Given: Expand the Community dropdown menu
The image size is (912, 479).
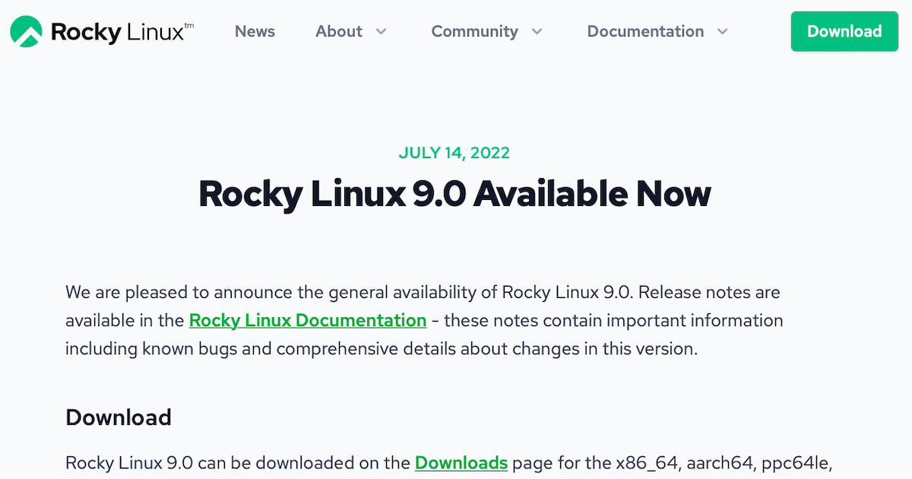Looking at the screenshot, I should pos(537,32).
